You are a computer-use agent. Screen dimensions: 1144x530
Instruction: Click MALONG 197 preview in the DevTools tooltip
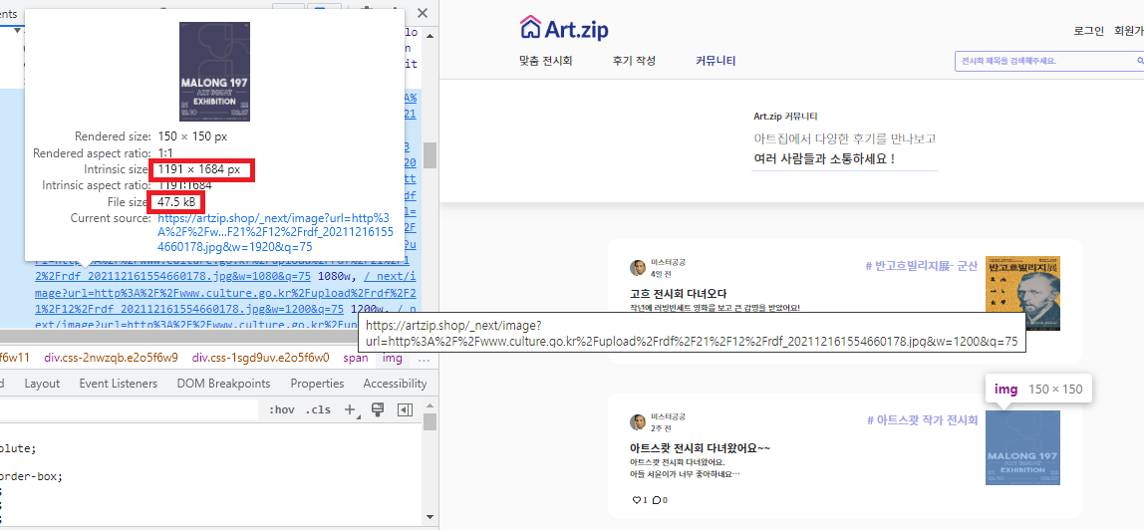click(x=215, y=72)
